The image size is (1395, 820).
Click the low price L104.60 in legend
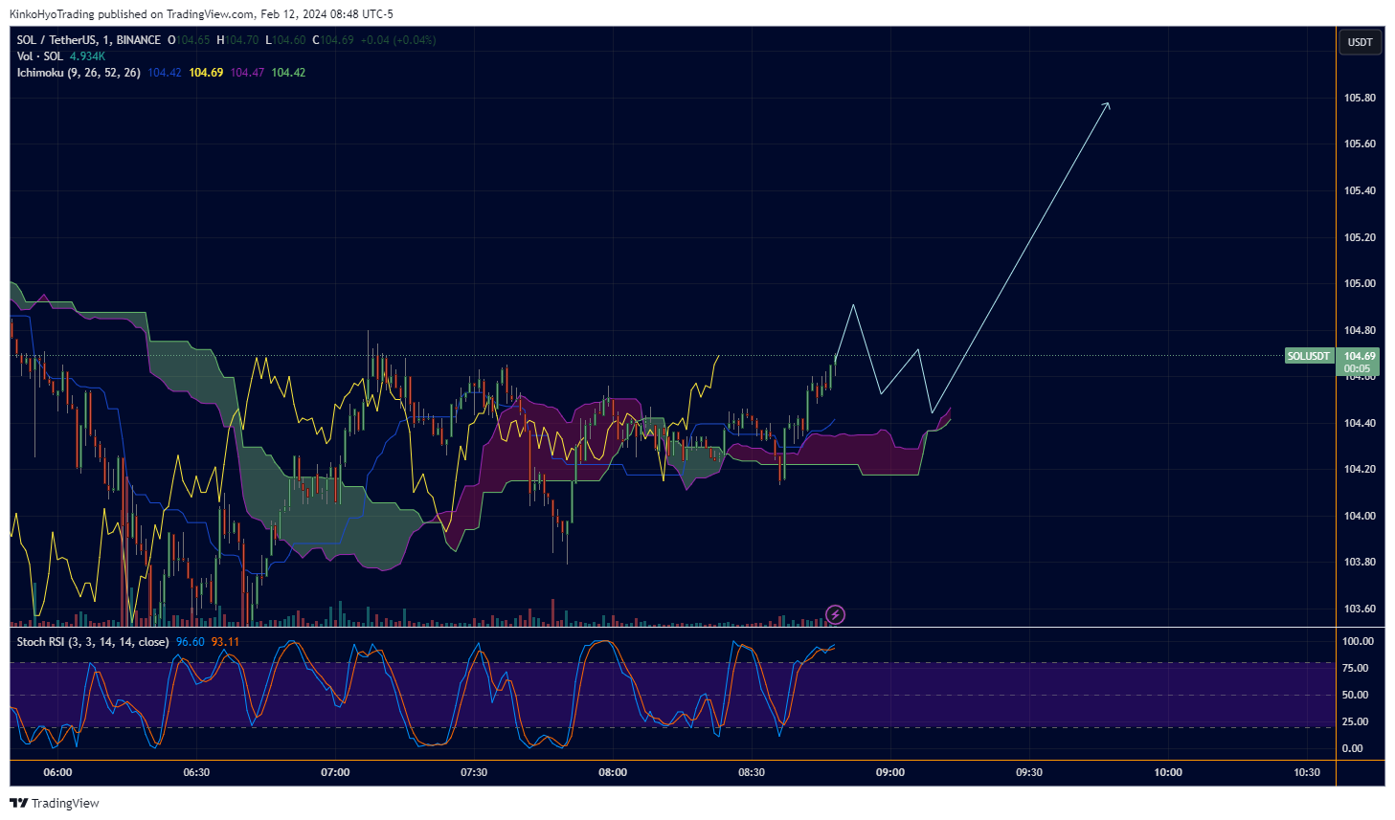tap(285, 40)
